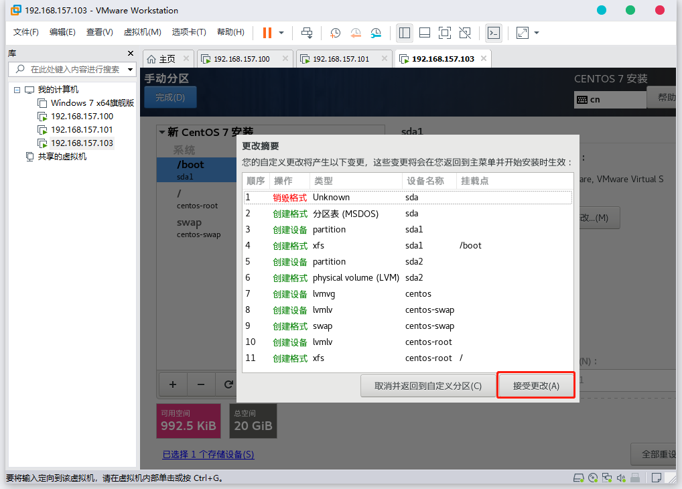Select the centos-root partition entry
Screen dimensions: 682x489
click(x=196, y=198)
